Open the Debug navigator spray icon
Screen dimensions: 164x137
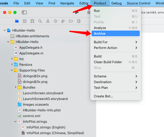63,21
